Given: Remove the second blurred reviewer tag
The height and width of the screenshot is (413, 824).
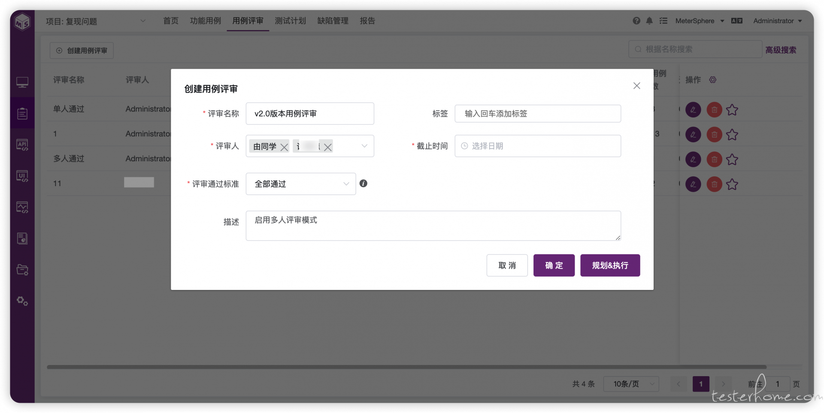Looking at the screenshot, I should (328, 147).
